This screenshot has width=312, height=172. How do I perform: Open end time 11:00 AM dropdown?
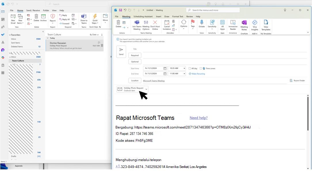tap(184, 74)
